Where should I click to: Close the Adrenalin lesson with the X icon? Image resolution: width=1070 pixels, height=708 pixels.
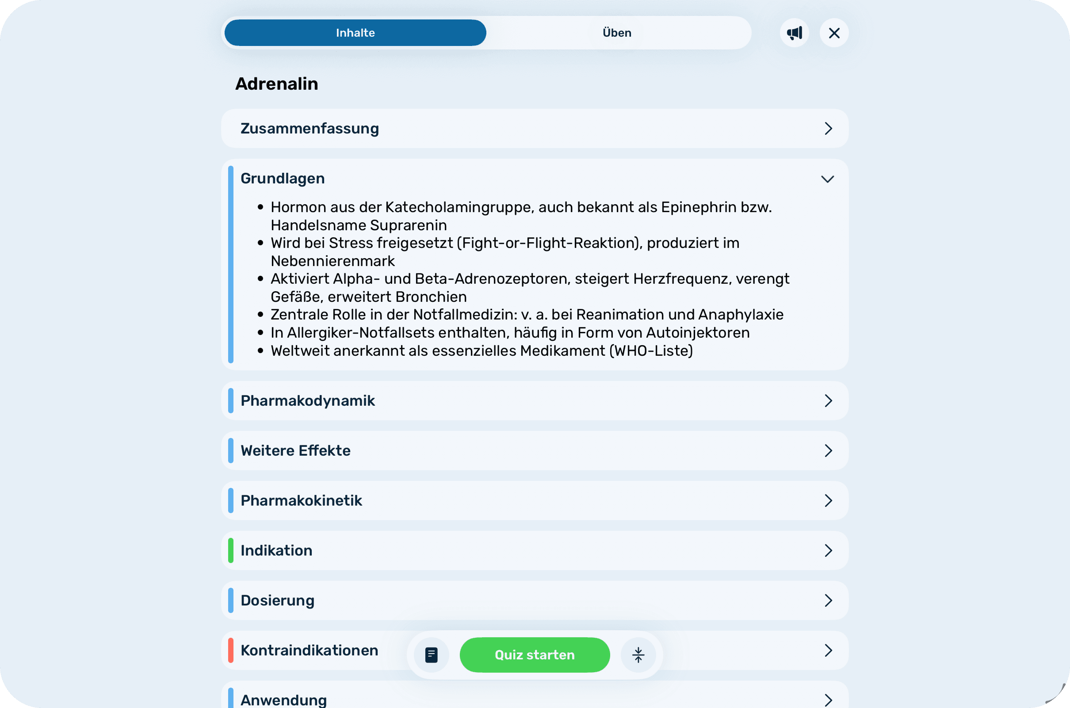(x=834, y=33)
